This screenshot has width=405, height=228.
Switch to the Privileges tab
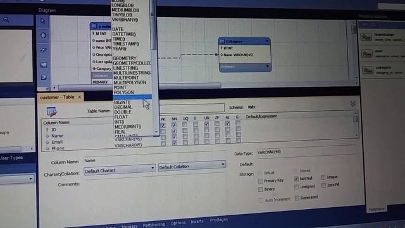(218, 220)
